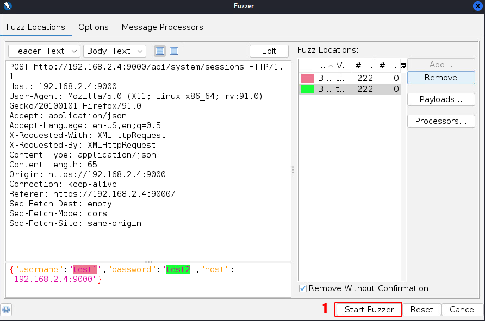Switch to the Options tab
Screen dimensions: 485x321
(93, 27)
